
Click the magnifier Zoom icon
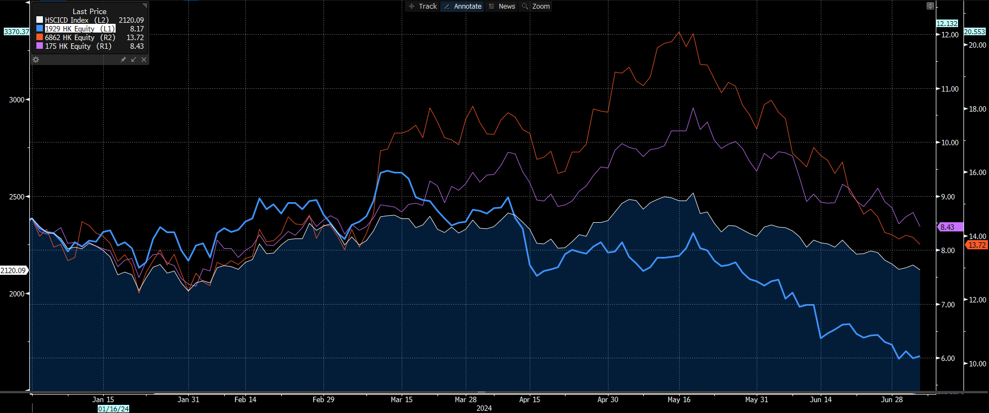525,7
